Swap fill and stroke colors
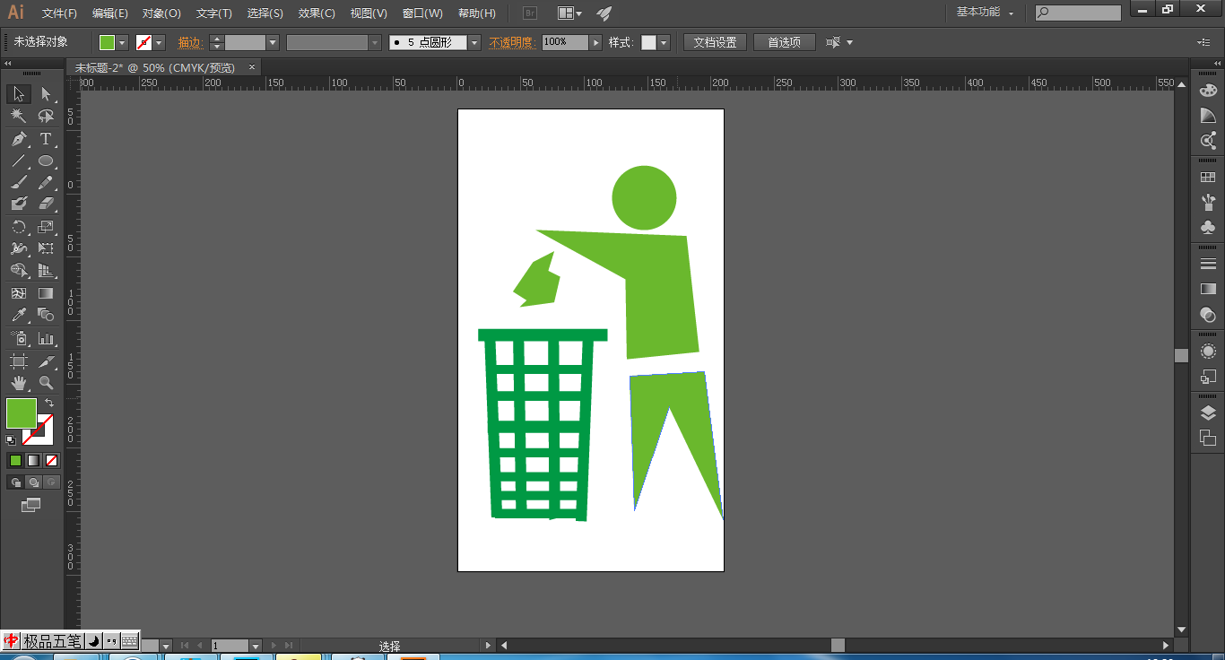 pyautogui.click(x=49, y=404)
